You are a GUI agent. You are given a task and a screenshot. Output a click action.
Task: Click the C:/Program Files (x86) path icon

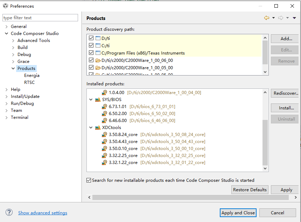pos(98,53)
